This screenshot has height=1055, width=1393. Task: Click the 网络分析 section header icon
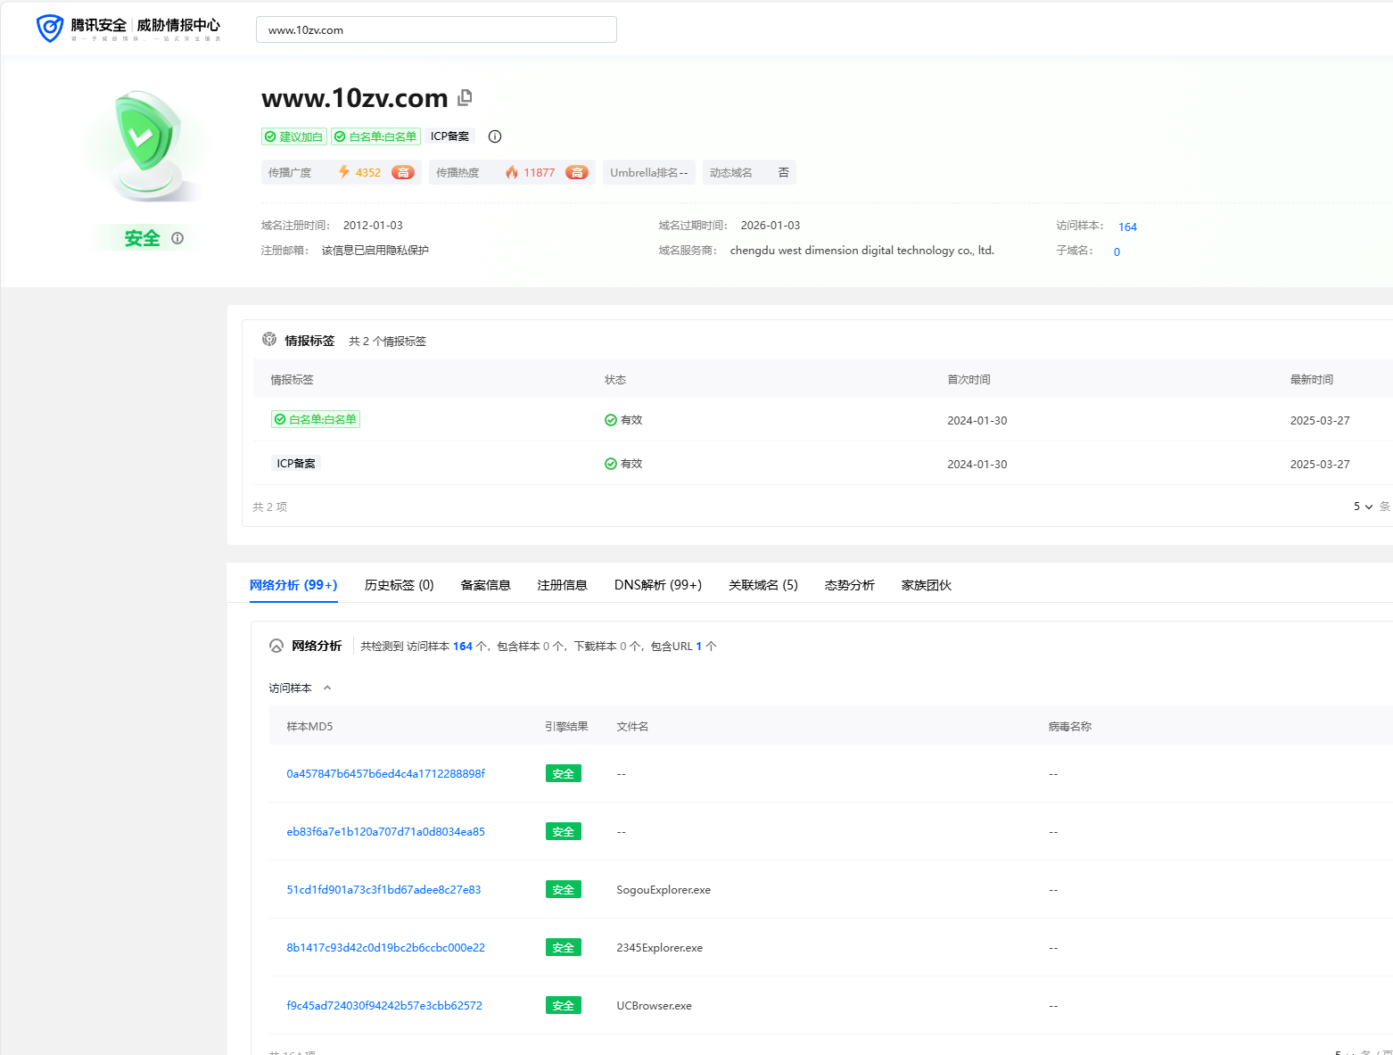coord(276,646)
